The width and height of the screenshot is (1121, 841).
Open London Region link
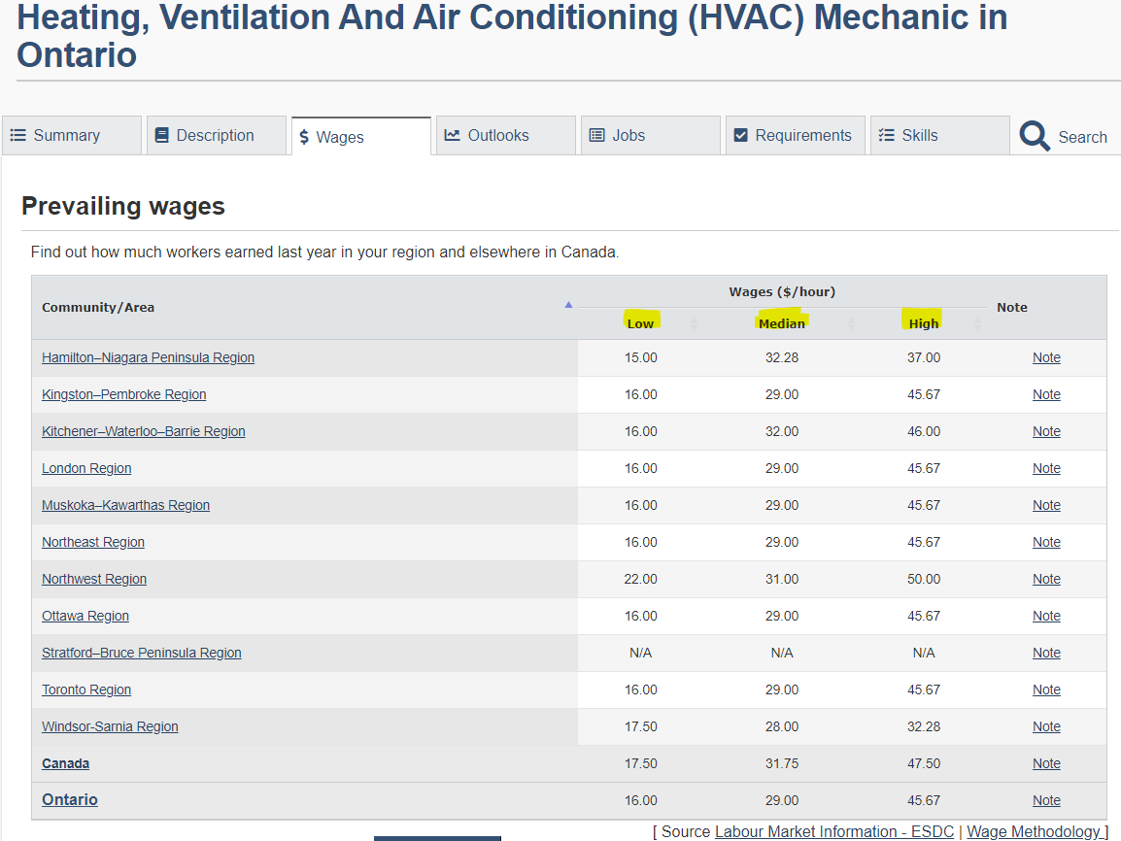point(86,468)
